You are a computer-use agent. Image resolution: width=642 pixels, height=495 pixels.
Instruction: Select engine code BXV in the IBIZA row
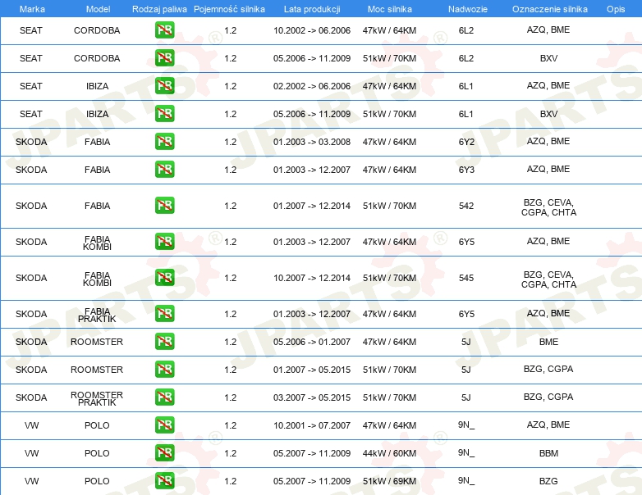pos(548,114)
